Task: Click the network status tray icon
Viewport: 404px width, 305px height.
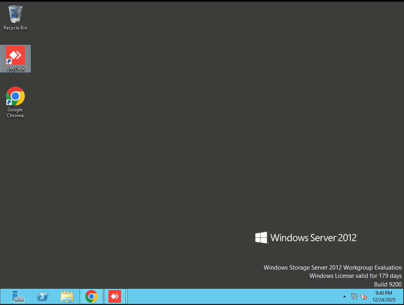Action: pos(354,297)
